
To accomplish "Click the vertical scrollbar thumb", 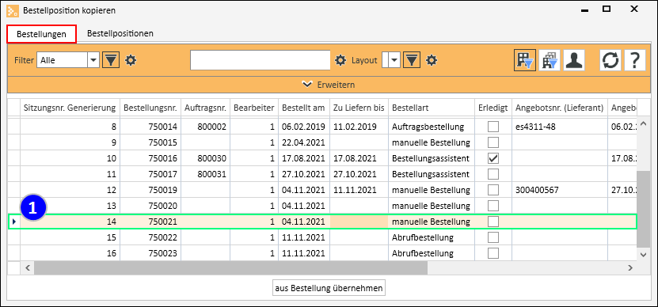I will 643,209.
